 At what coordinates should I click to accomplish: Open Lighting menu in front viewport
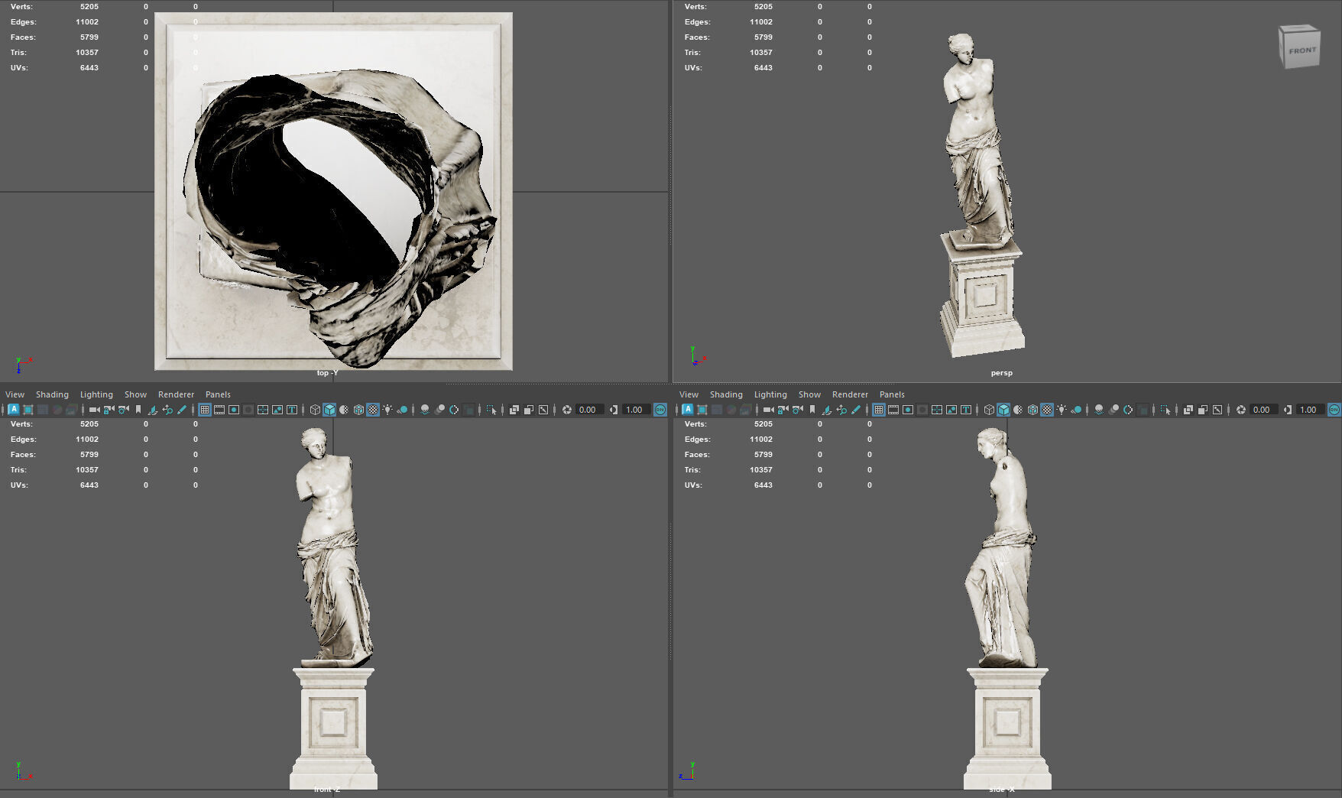pyautogui.click(x=96, y=394)
